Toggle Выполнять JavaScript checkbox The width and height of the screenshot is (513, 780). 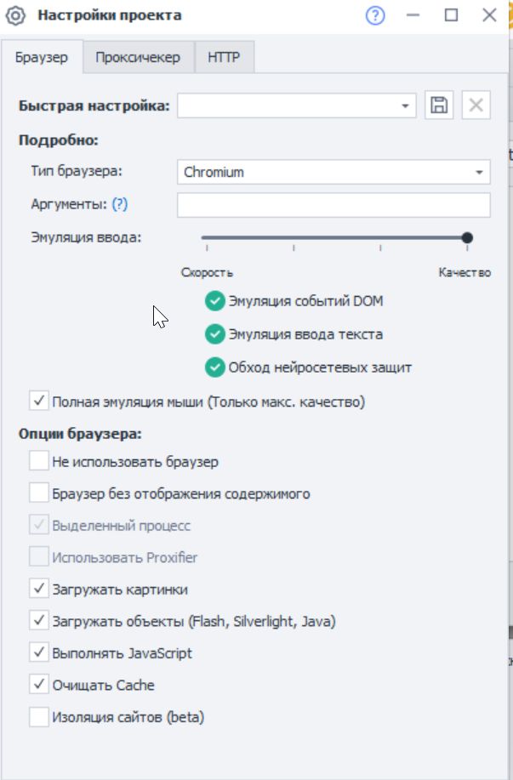[x=39, y=653]
